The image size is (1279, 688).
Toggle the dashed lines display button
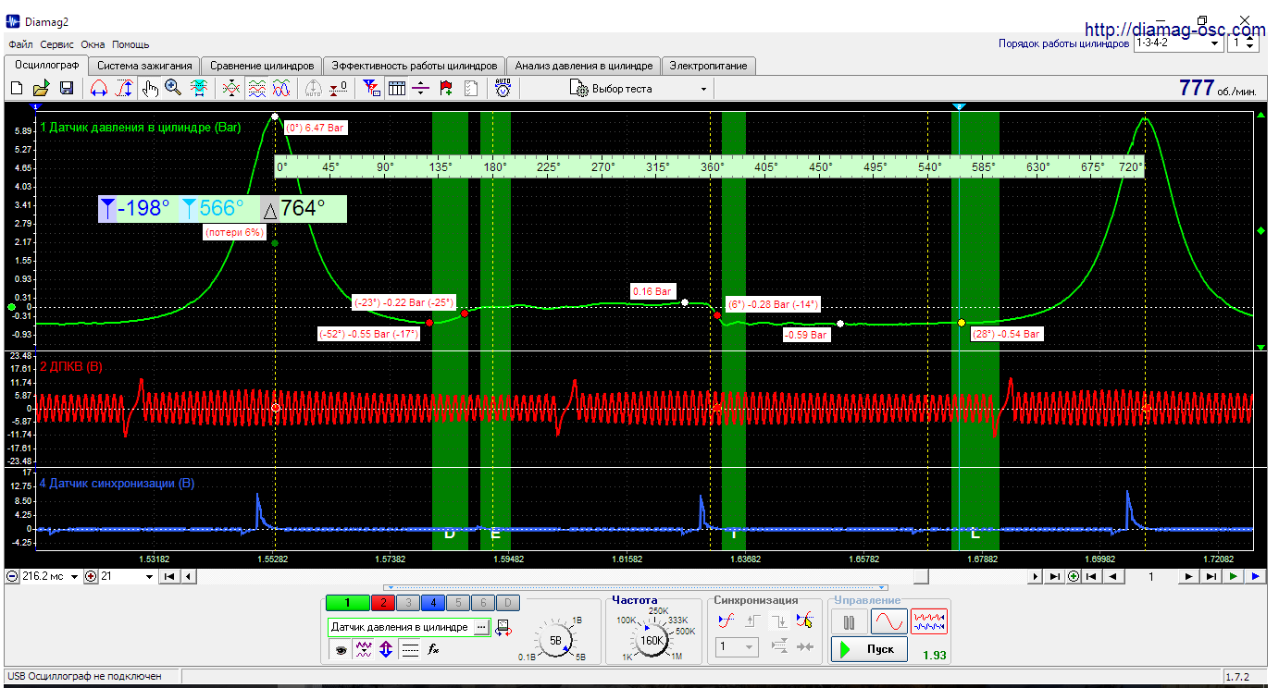pyautogui.click(x=410, y=650)
